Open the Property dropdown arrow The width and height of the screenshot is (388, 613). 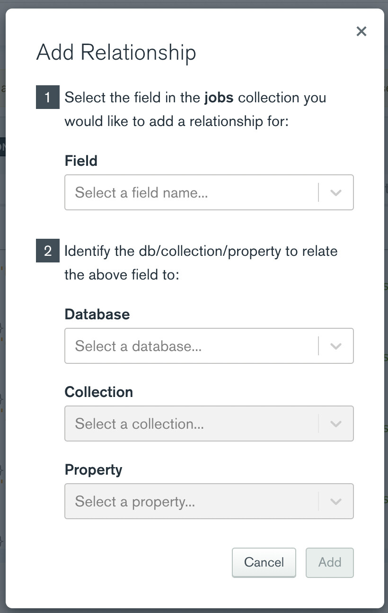[335, 502]
